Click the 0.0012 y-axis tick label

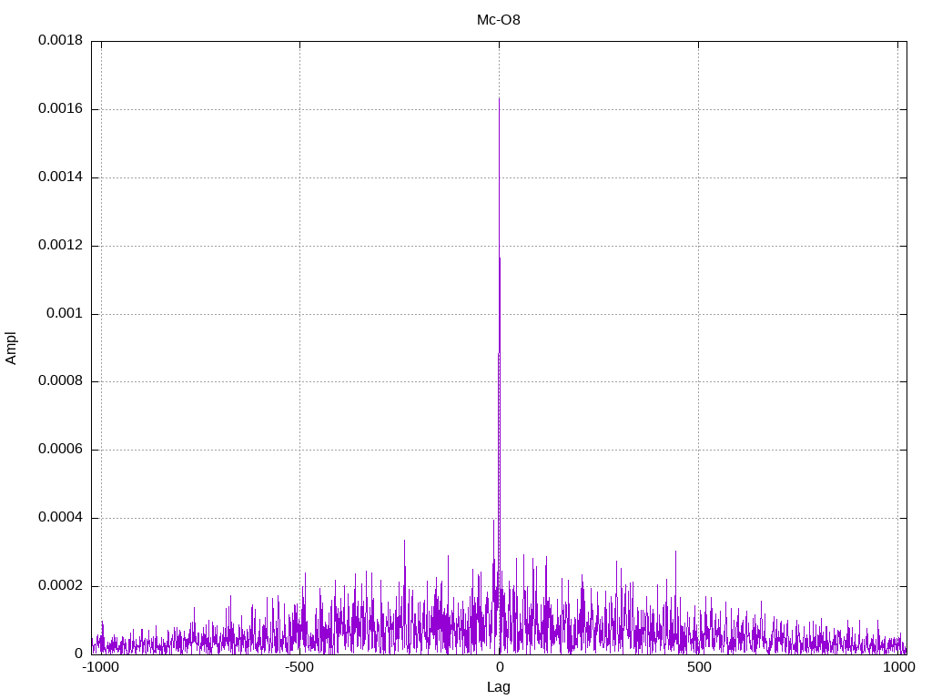[x=60, y=245]
